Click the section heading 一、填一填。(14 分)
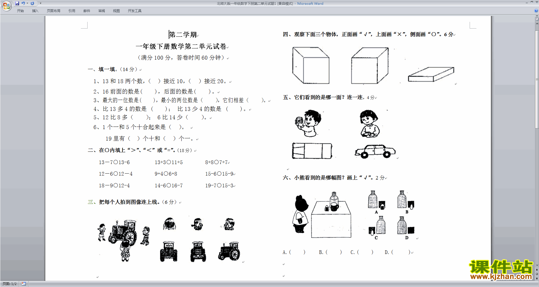The width and height of the screenshot is (539, 287). pyautogui.click(x=113, y=69)
